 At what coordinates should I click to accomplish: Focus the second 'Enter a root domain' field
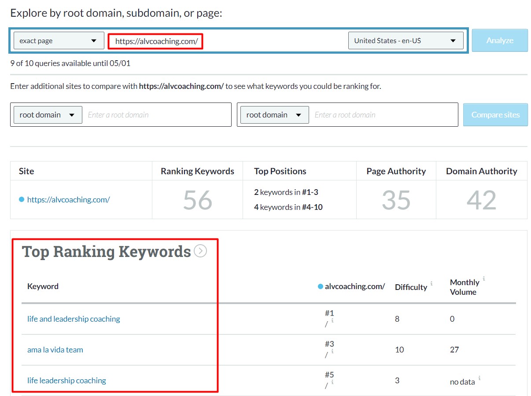[384, 115]
